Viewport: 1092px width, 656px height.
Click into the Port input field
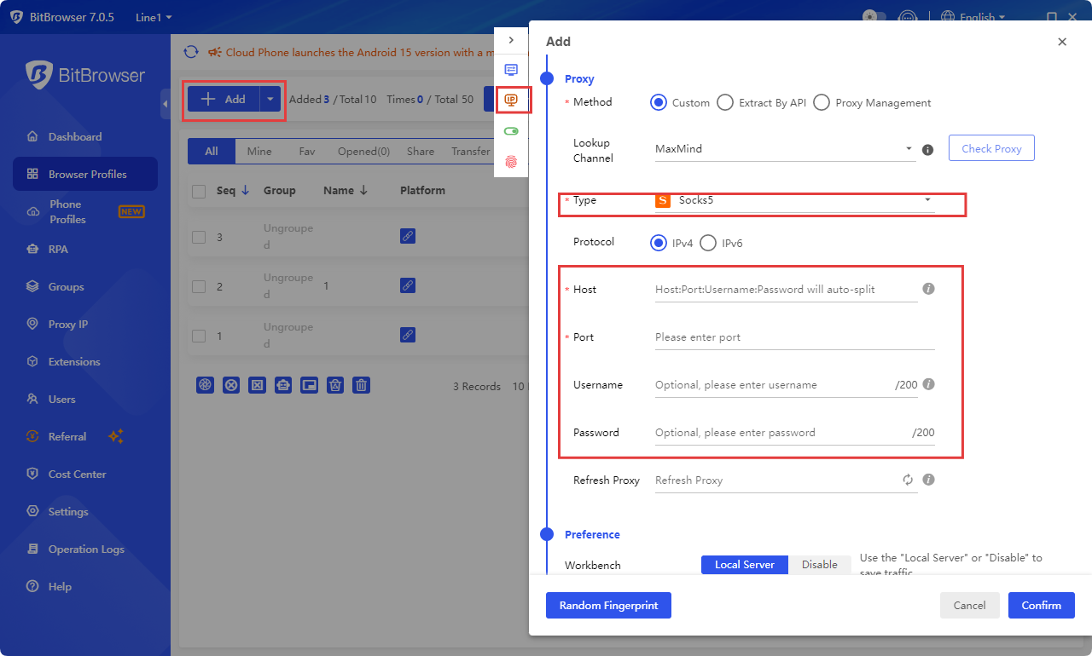click(x=793, y=337)
